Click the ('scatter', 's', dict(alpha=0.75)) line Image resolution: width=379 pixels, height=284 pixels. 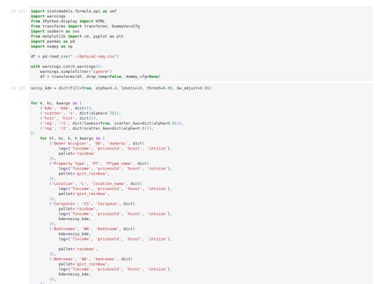[x=81, y=114]
